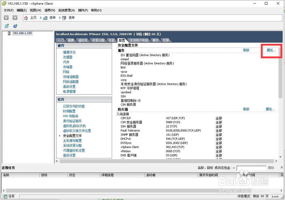Viewport: 285px width, 200px height.
Task: Click the home icon in address bar
Action: coord(26,18)
